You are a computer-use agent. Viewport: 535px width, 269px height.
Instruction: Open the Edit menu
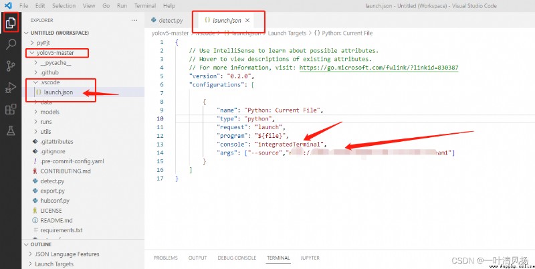[x=40, y=6]
